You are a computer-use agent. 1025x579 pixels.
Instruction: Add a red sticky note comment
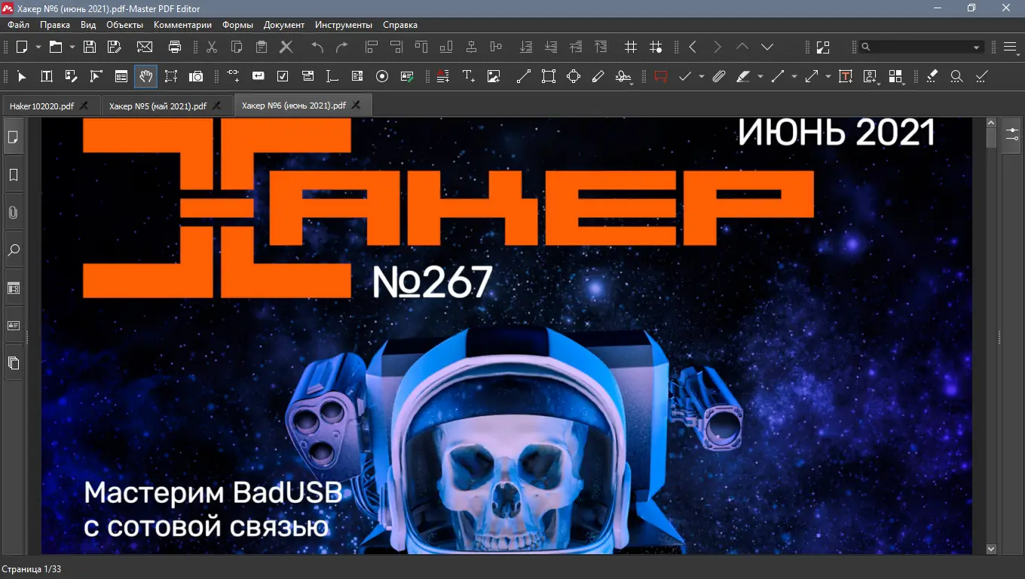(x=661, y=76)
